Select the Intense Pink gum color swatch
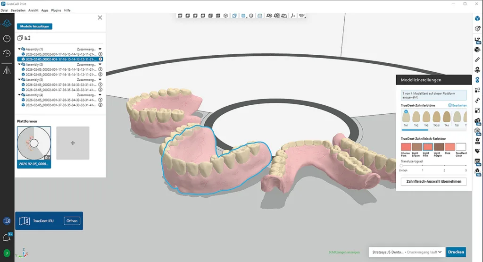This screenshot has width=483, height=262. [x=406, y=147]
